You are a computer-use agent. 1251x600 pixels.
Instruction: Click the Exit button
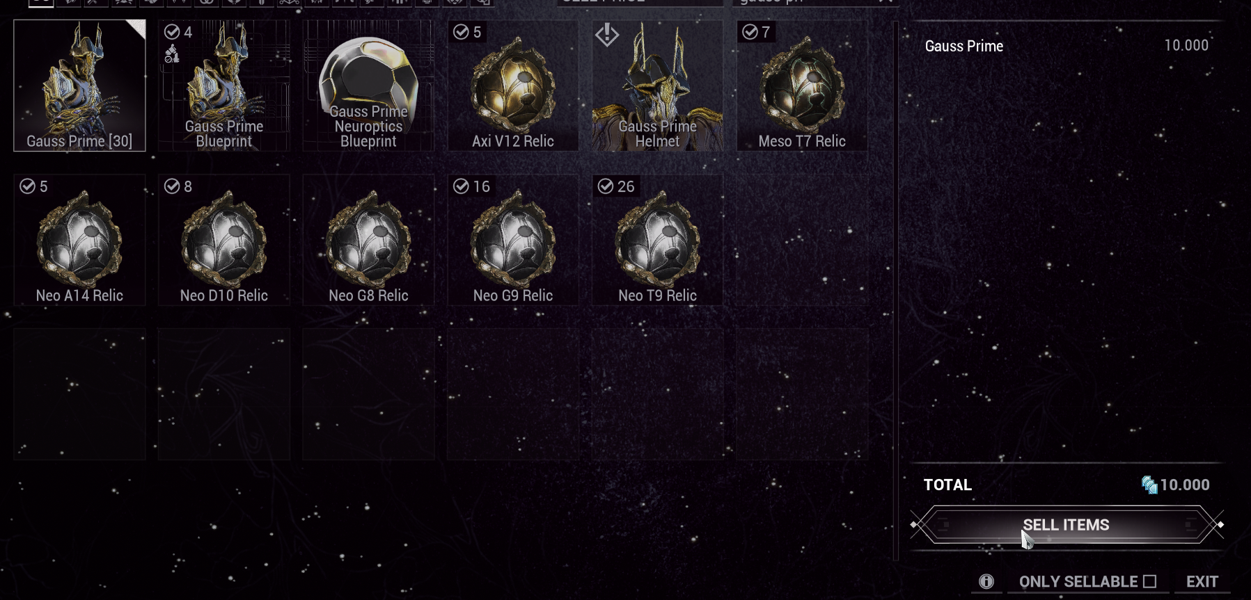click(x=1202, y=581)
